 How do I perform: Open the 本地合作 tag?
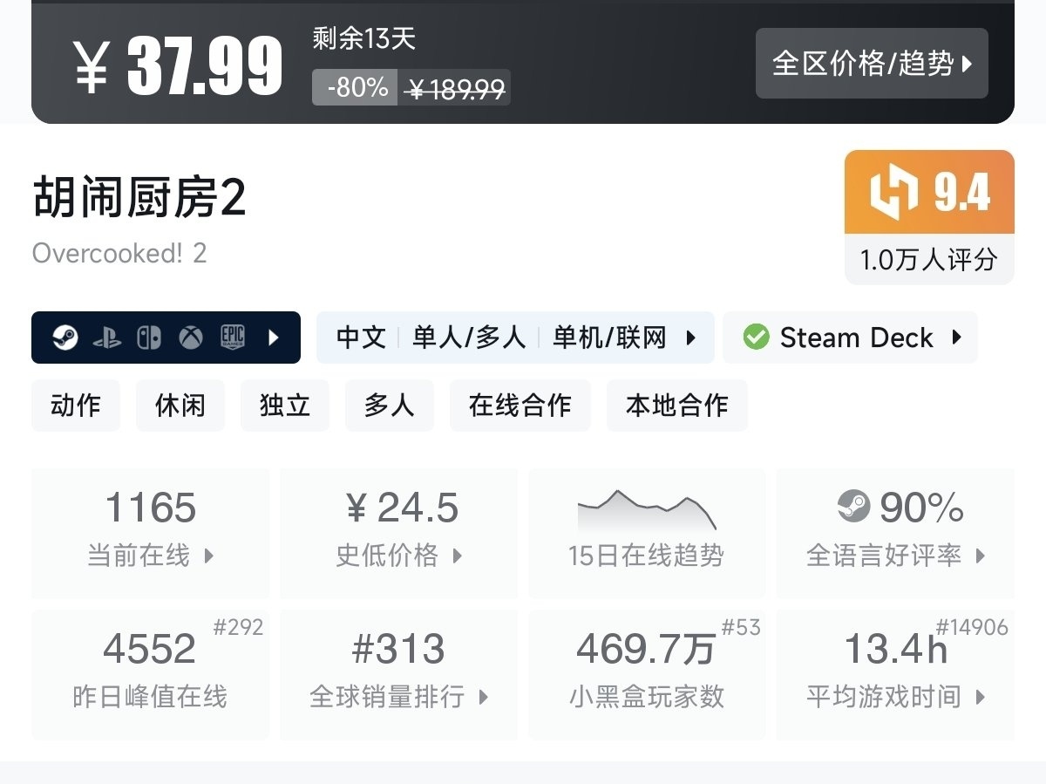(x=676, y=406)
